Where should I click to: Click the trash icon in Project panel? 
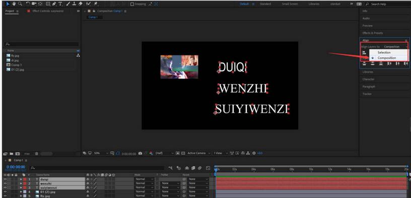37,154
